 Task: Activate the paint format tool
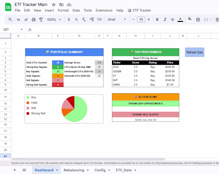click(41, 20)
